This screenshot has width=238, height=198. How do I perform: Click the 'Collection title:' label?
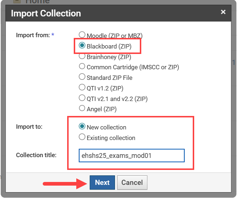coord(36,155)
